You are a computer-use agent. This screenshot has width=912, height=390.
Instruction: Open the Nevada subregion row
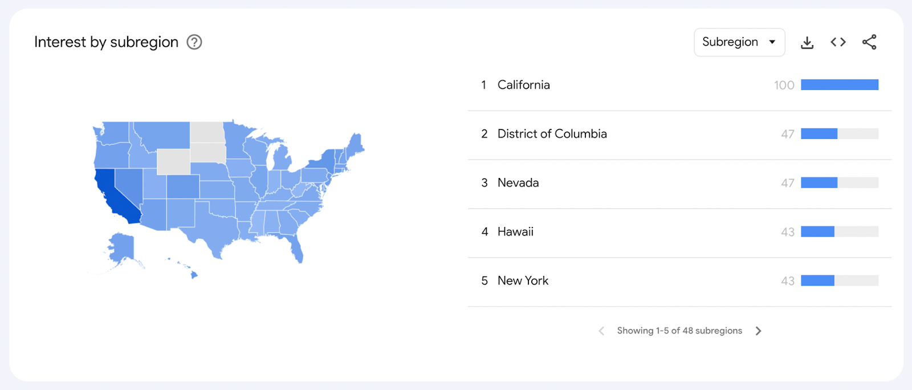(518, 183)
